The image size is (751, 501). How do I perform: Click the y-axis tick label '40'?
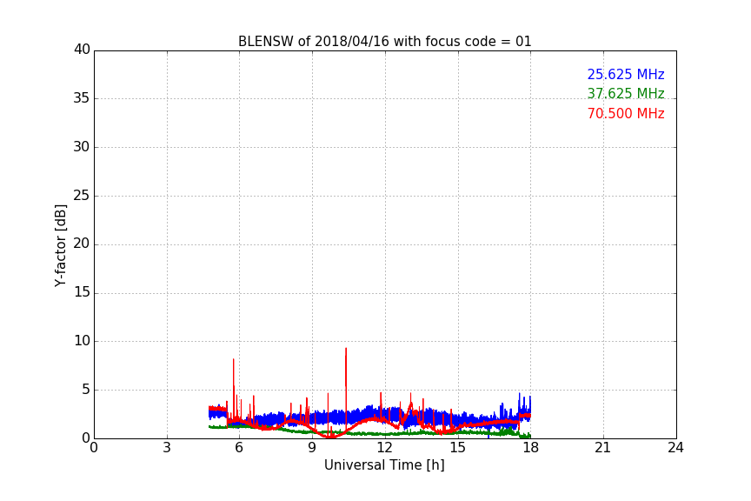coord(82,50)
